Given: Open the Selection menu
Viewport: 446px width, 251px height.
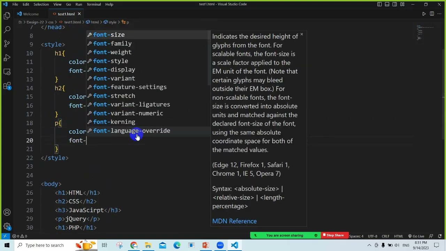Looking at the screenshot, I should pyautogui.click(x=41, y=4).
